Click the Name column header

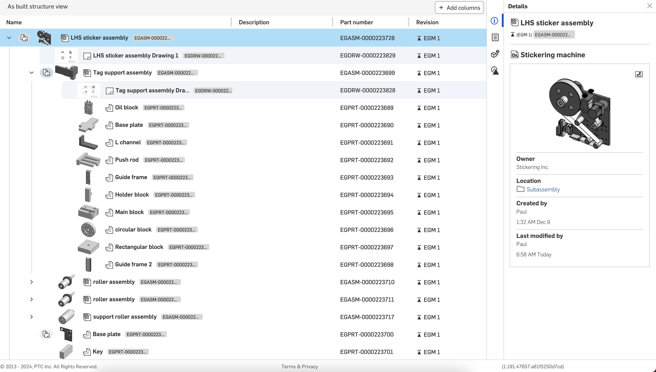[x=14, y=22]
